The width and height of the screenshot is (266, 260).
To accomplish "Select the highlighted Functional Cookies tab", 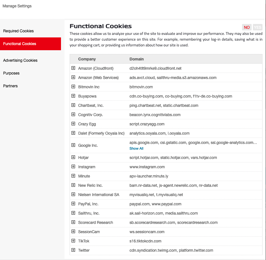I will click(20, 44).
